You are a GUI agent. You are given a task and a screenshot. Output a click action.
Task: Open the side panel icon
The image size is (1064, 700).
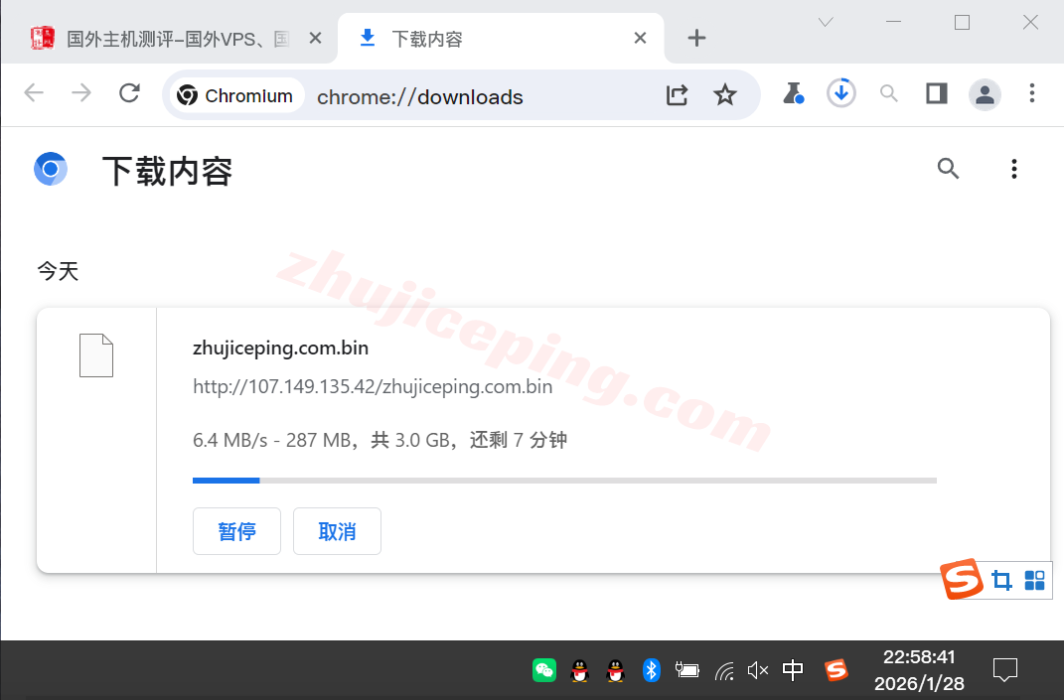pyautogui.click(x=936, y=92)
